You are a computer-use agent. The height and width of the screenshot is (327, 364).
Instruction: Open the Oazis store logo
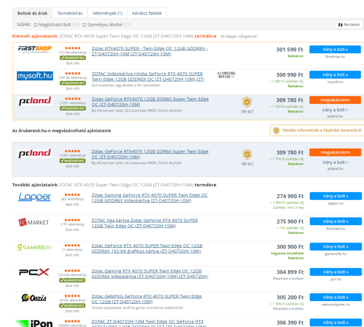coord(34,298)
